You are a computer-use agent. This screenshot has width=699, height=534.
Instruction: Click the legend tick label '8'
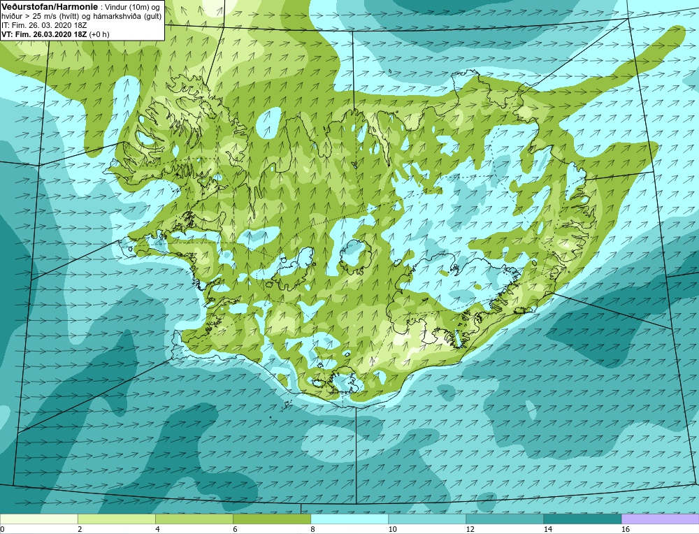coord(312,529)
